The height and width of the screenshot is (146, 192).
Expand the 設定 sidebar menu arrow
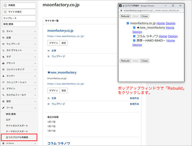pos(35,102)
